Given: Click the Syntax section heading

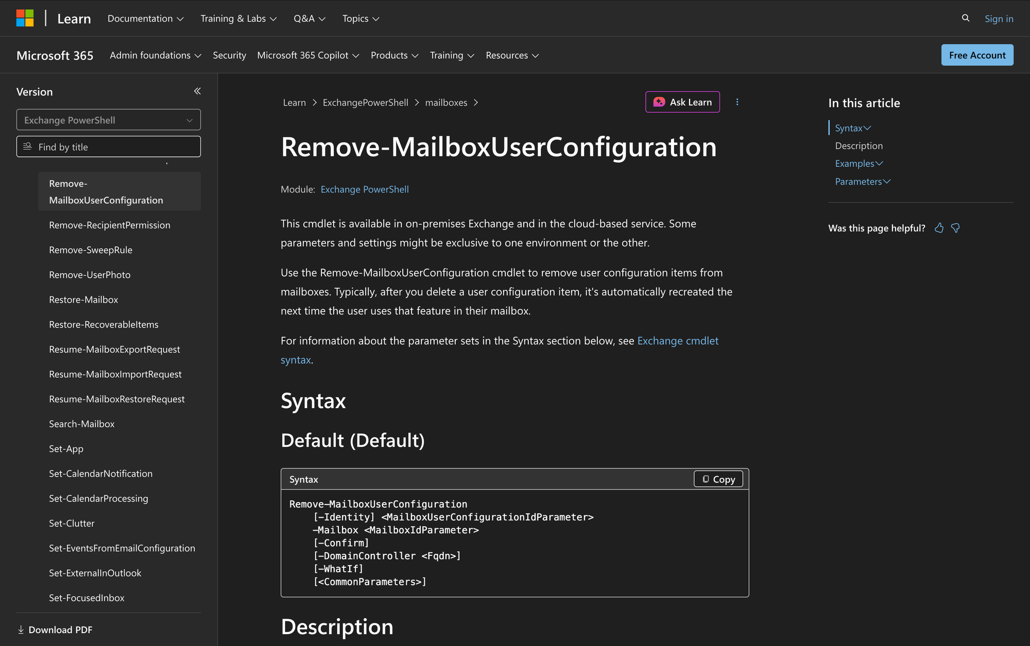Looking at the screenshot, I should click(313, 400).
